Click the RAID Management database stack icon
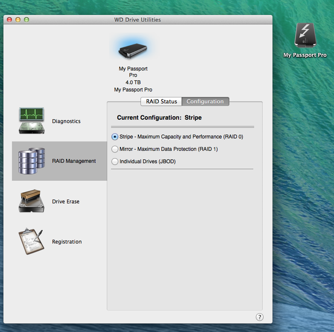The image size is (334, 332). (x=31, y=161)
